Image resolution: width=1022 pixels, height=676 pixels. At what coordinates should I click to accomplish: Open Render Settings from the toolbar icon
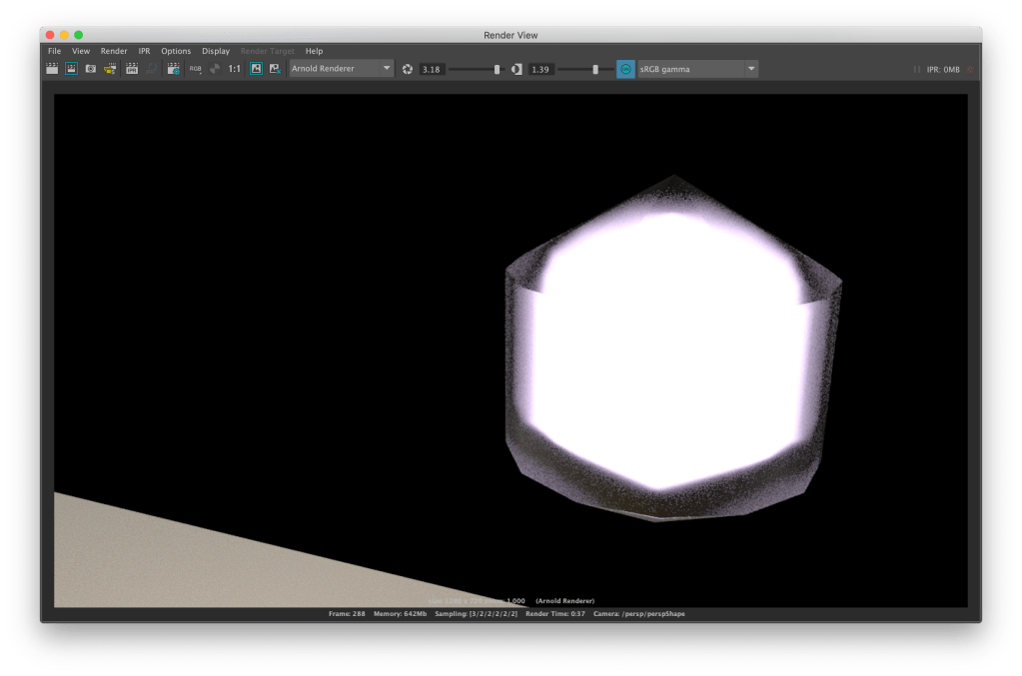tap(174, 69)
